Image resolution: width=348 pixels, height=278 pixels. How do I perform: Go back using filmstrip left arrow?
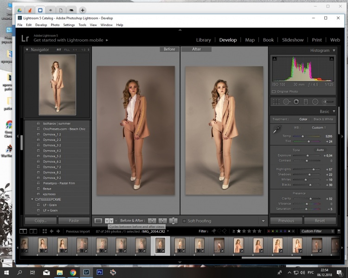[52, 231]
